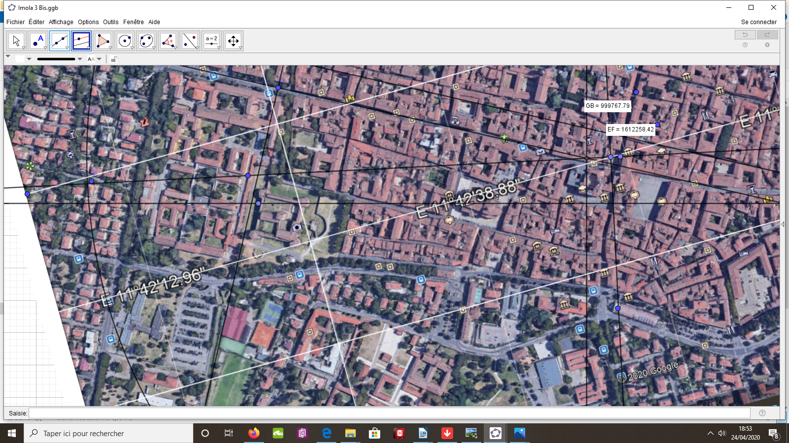789x443 pixels.
Task: Select the Polygon tool
Action: [x=103, y=41]
